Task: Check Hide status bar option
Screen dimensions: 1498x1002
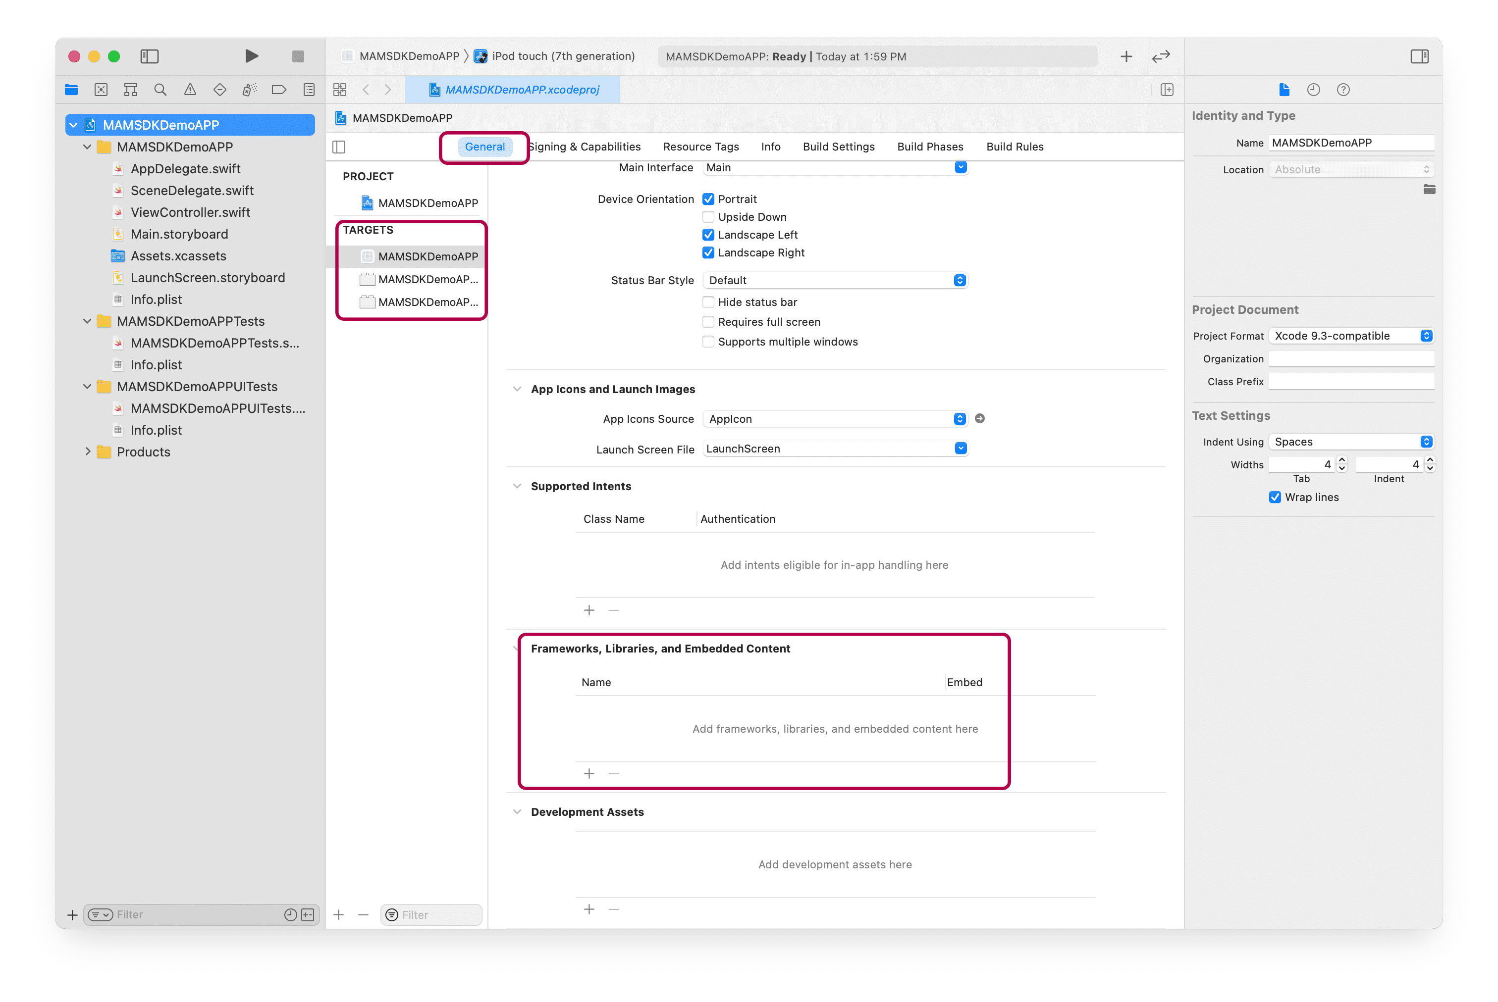Action: 708,302
